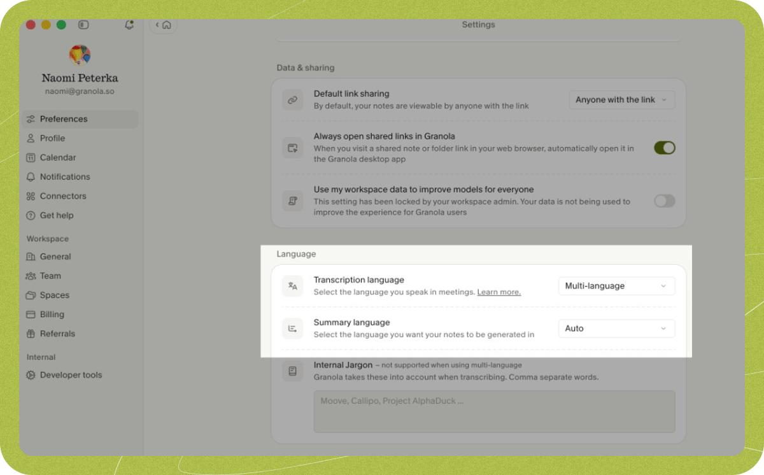Go back with the home navigation button

pyautogui.click(x=164, y=25)
